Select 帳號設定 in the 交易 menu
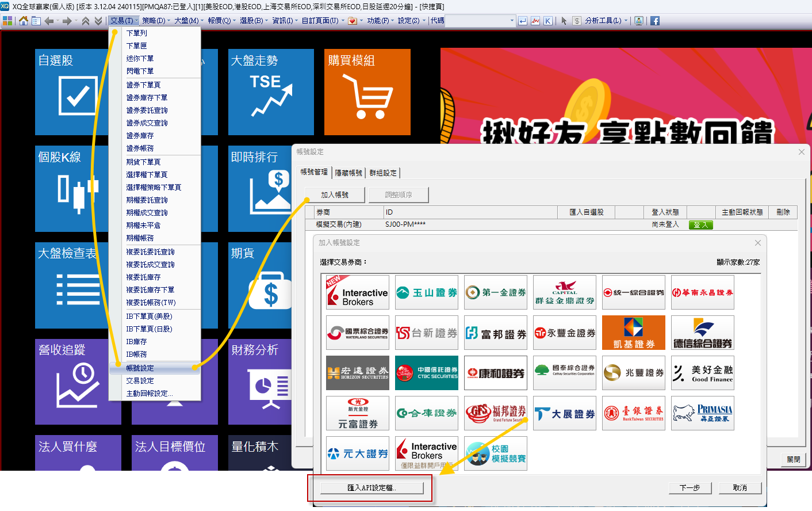 (x=140, y=368)
